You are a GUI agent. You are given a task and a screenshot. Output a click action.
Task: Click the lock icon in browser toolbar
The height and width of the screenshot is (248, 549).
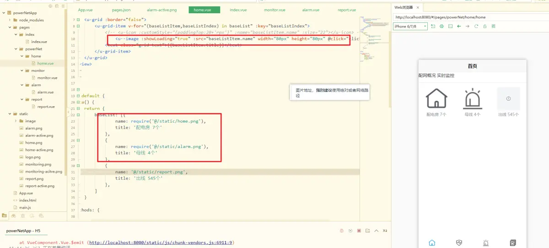[485, 27]
